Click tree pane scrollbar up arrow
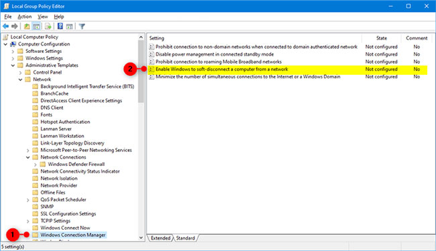436x251 pixels. [x=141, y=37]
